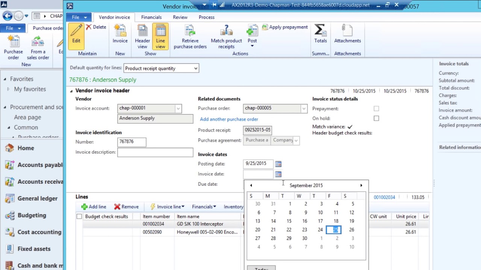Click Add another purchase order link
The width and height of the screenshot is (481, 270).
[x=229, y=119]
